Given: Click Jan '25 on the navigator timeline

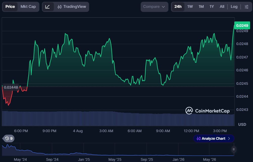Looking at the screenshot, I should pos(84,159).
